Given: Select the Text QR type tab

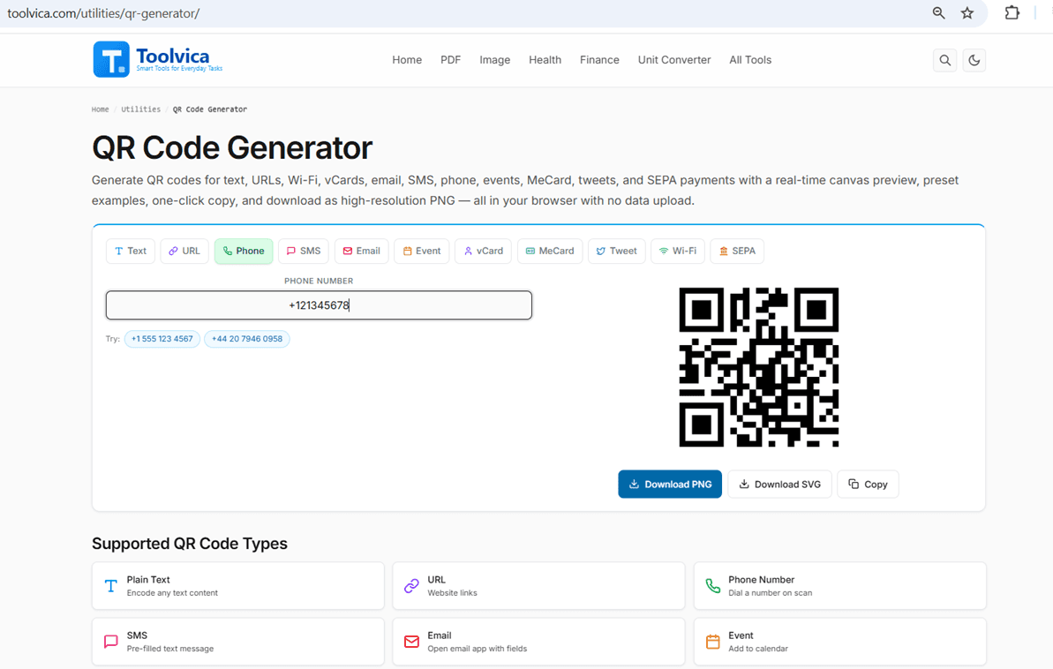Looking at the screenshot, I should [x=131, y=252].
